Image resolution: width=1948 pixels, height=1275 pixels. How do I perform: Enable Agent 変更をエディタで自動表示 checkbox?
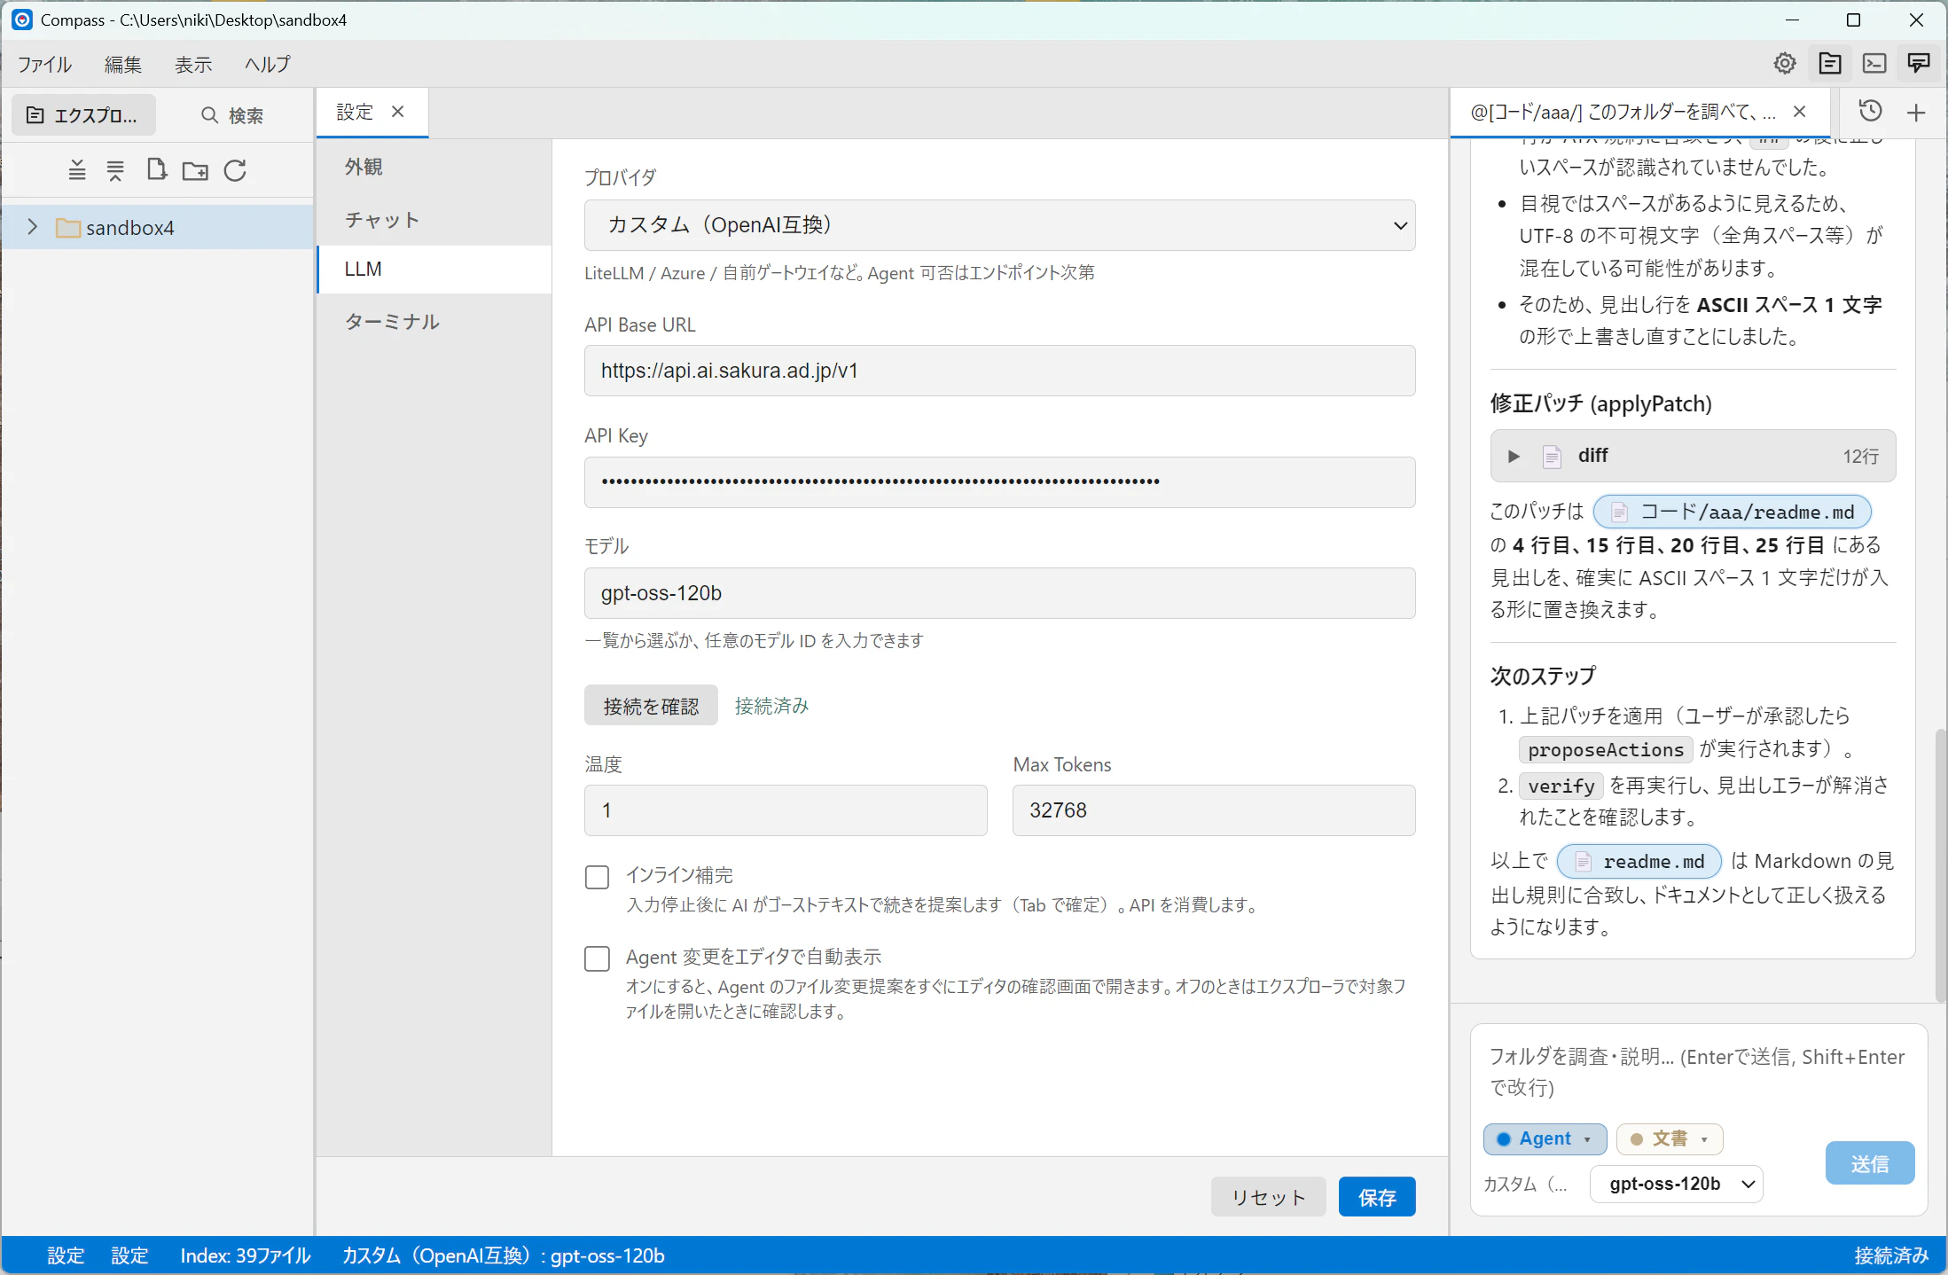click(x=598, y=958)
